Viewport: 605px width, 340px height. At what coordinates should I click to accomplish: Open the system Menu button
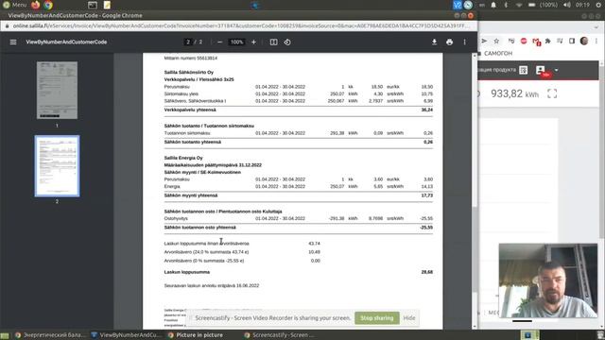point(15,5)
